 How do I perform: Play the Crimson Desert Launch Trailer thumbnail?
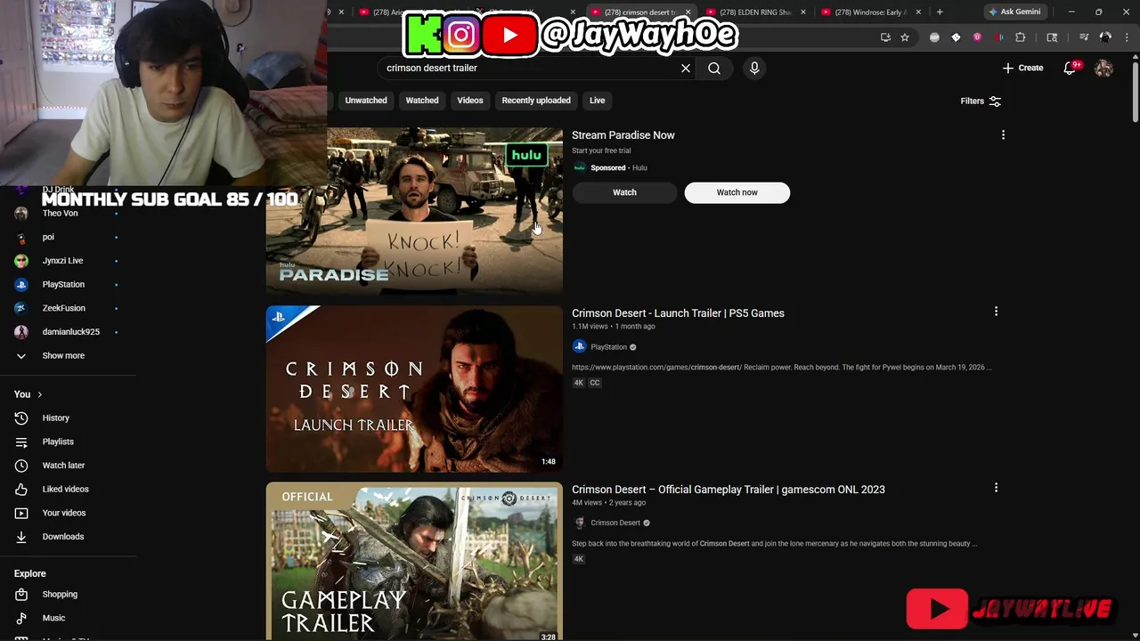414,389
